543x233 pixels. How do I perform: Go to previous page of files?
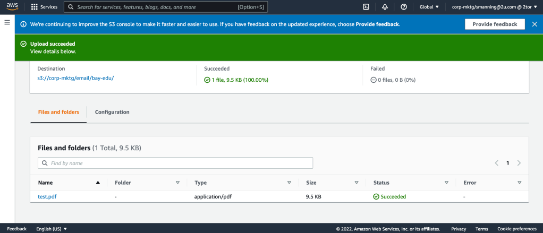(496, 163)
